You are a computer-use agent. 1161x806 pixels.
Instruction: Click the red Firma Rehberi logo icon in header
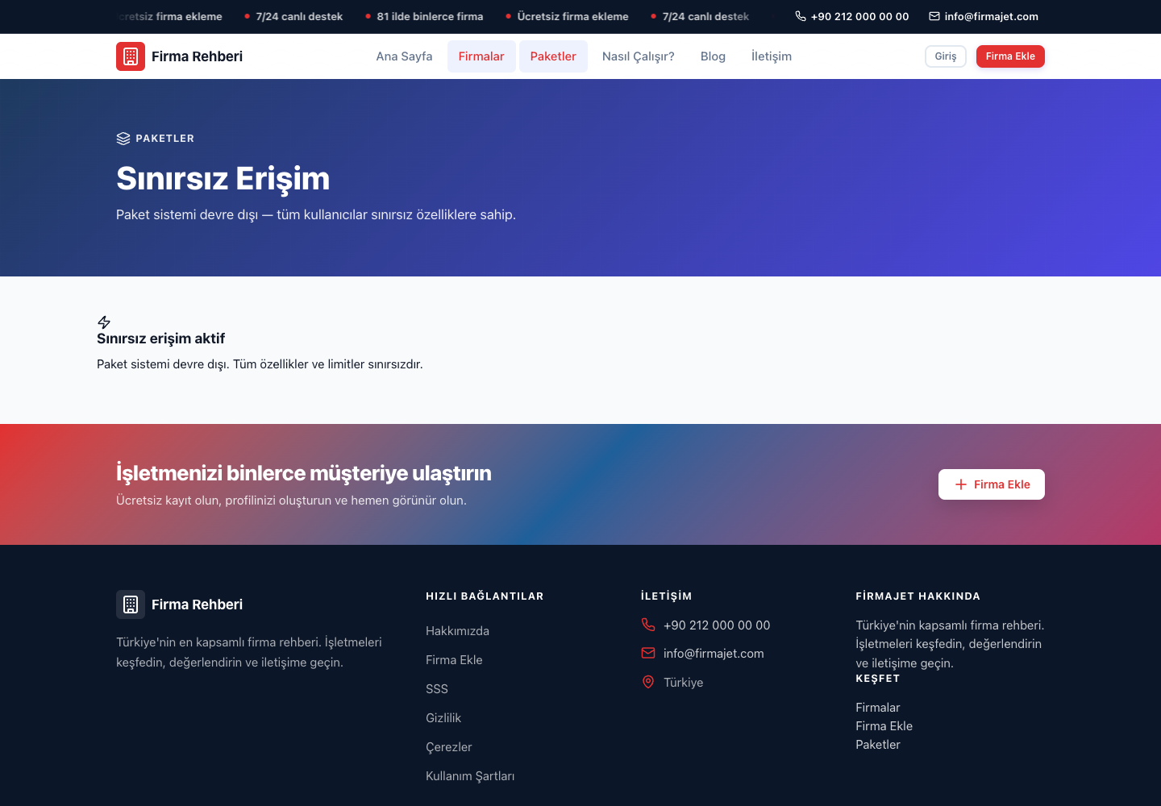point(131,56)
